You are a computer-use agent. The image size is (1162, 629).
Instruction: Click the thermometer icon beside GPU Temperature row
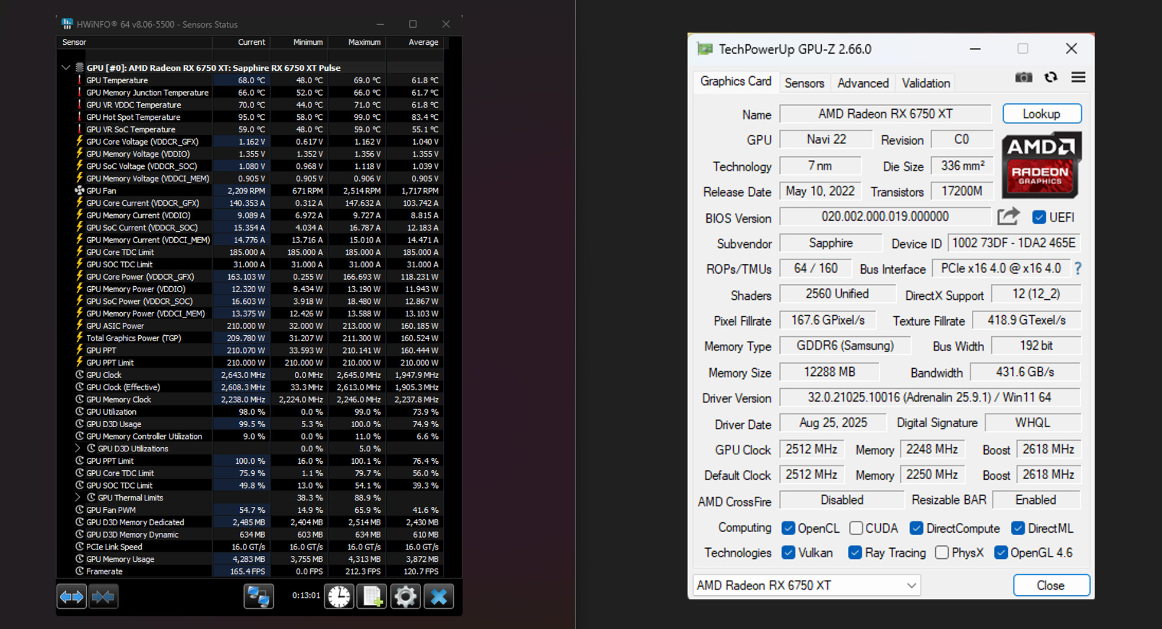point(79,80)
